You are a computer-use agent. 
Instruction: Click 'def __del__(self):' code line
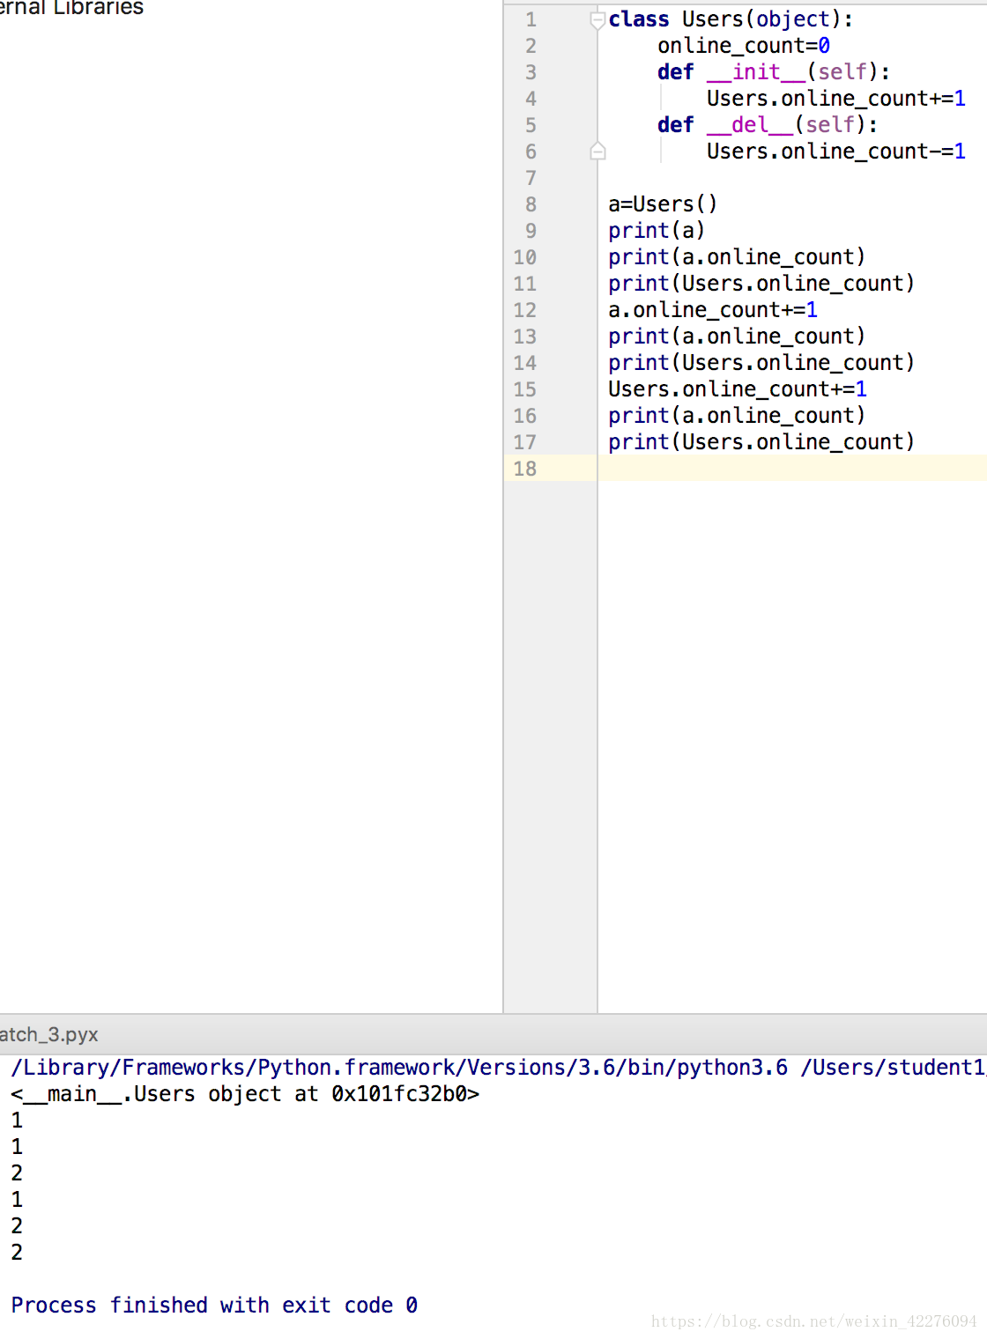pyautogui.click(x=768, y=125)
